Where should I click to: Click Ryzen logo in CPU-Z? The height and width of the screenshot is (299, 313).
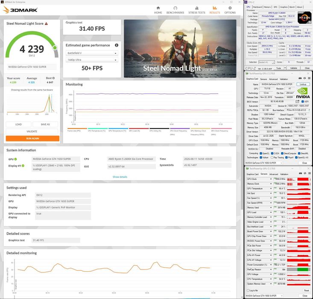pyautogui.click(x=304, y=18)
